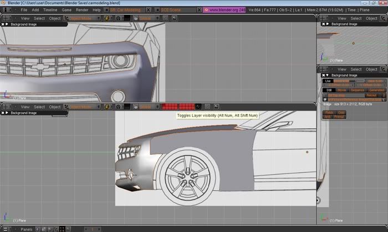Expand Background Image panel in upper-right view

pyautogui.click(x=328, y=24)
